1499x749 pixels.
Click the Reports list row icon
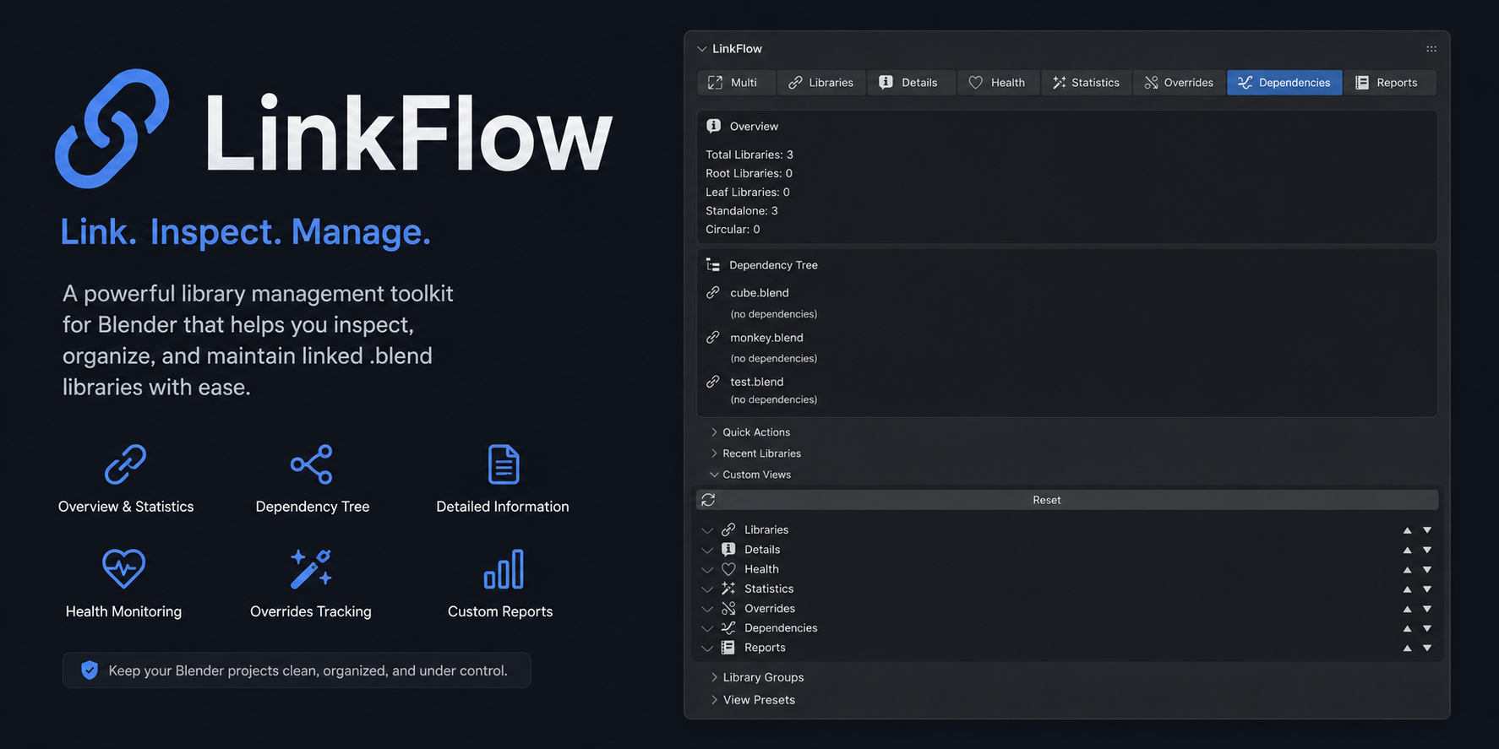pyautogui.click(x=728, y=648)
